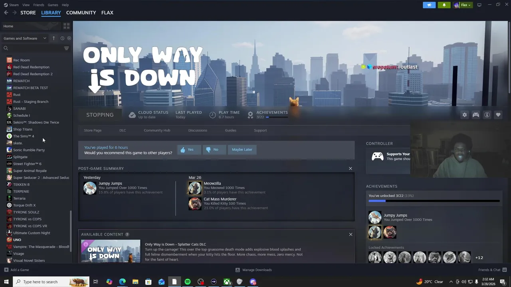This screenshot has width=511, height=287.
Task: Select REMATCH BETA TEST in list
Action: coord(30,88)
